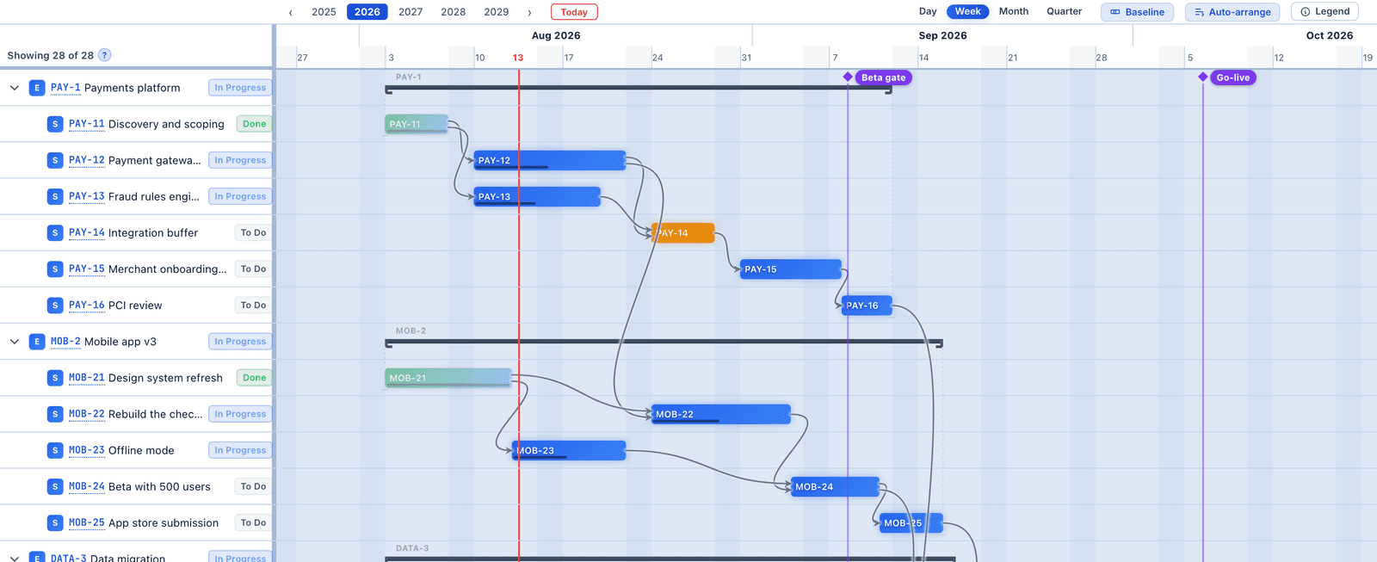Select year 2025

(x=324, y=12)
